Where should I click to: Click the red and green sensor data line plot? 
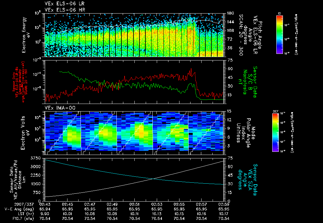pos(134,82)
